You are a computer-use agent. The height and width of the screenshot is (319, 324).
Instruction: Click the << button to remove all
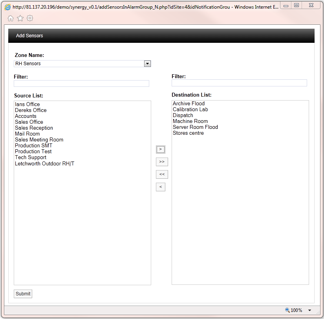pos(161,174)
